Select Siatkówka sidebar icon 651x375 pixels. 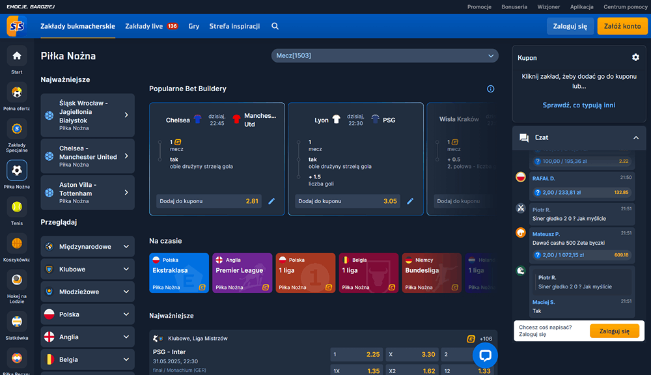click(17, 322)
